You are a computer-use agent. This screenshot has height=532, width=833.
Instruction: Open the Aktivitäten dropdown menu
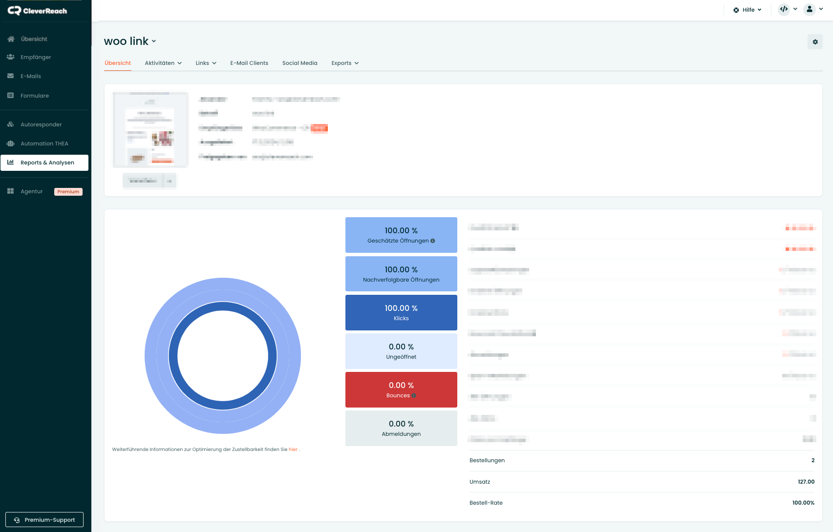tap(163, 63)
